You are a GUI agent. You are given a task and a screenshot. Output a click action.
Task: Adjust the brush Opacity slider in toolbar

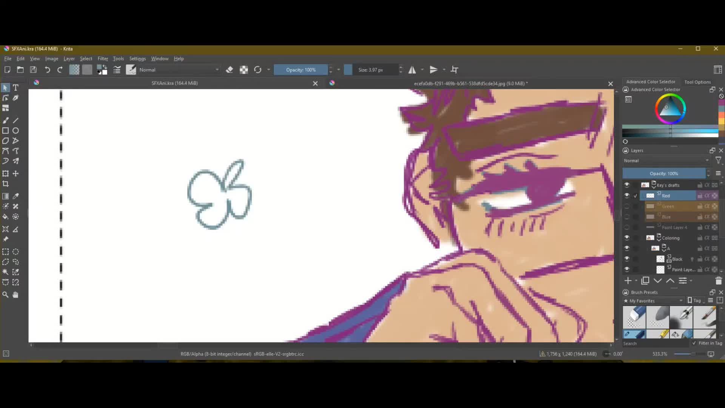pyautogui.click(x=301, y=70)
